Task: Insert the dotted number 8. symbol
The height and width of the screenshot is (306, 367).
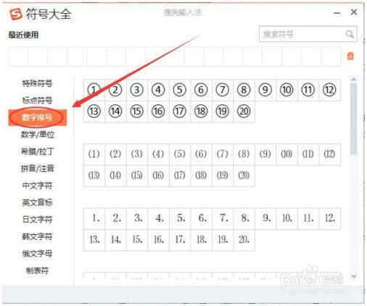Action: (x=244, y=218)
